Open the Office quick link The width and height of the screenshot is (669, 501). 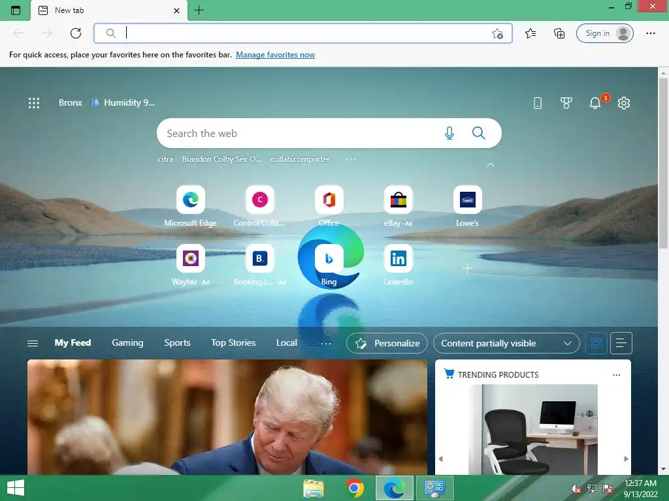point(329,206)
